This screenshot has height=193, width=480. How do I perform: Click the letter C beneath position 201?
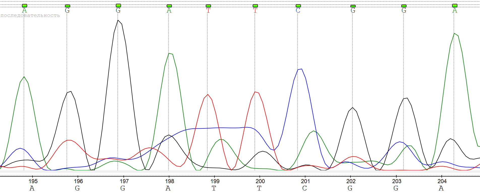304,188
